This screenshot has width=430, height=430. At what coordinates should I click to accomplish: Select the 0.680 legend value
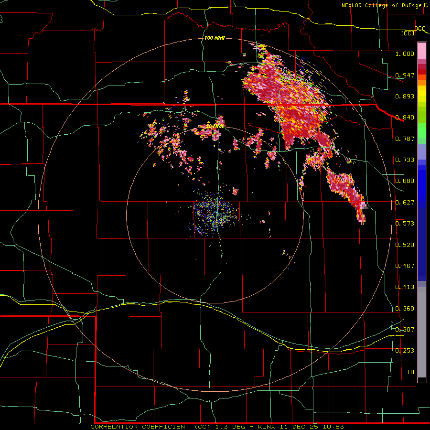[x=405, y=181]
